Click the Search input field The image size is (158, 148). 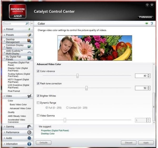15,24
